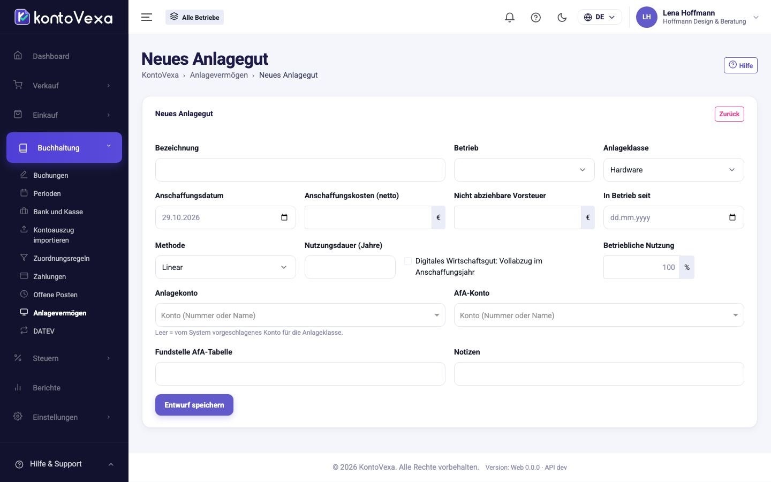
Task: Click the Anschaffungskosten (netto) field
Action: (x=368, y=217)
